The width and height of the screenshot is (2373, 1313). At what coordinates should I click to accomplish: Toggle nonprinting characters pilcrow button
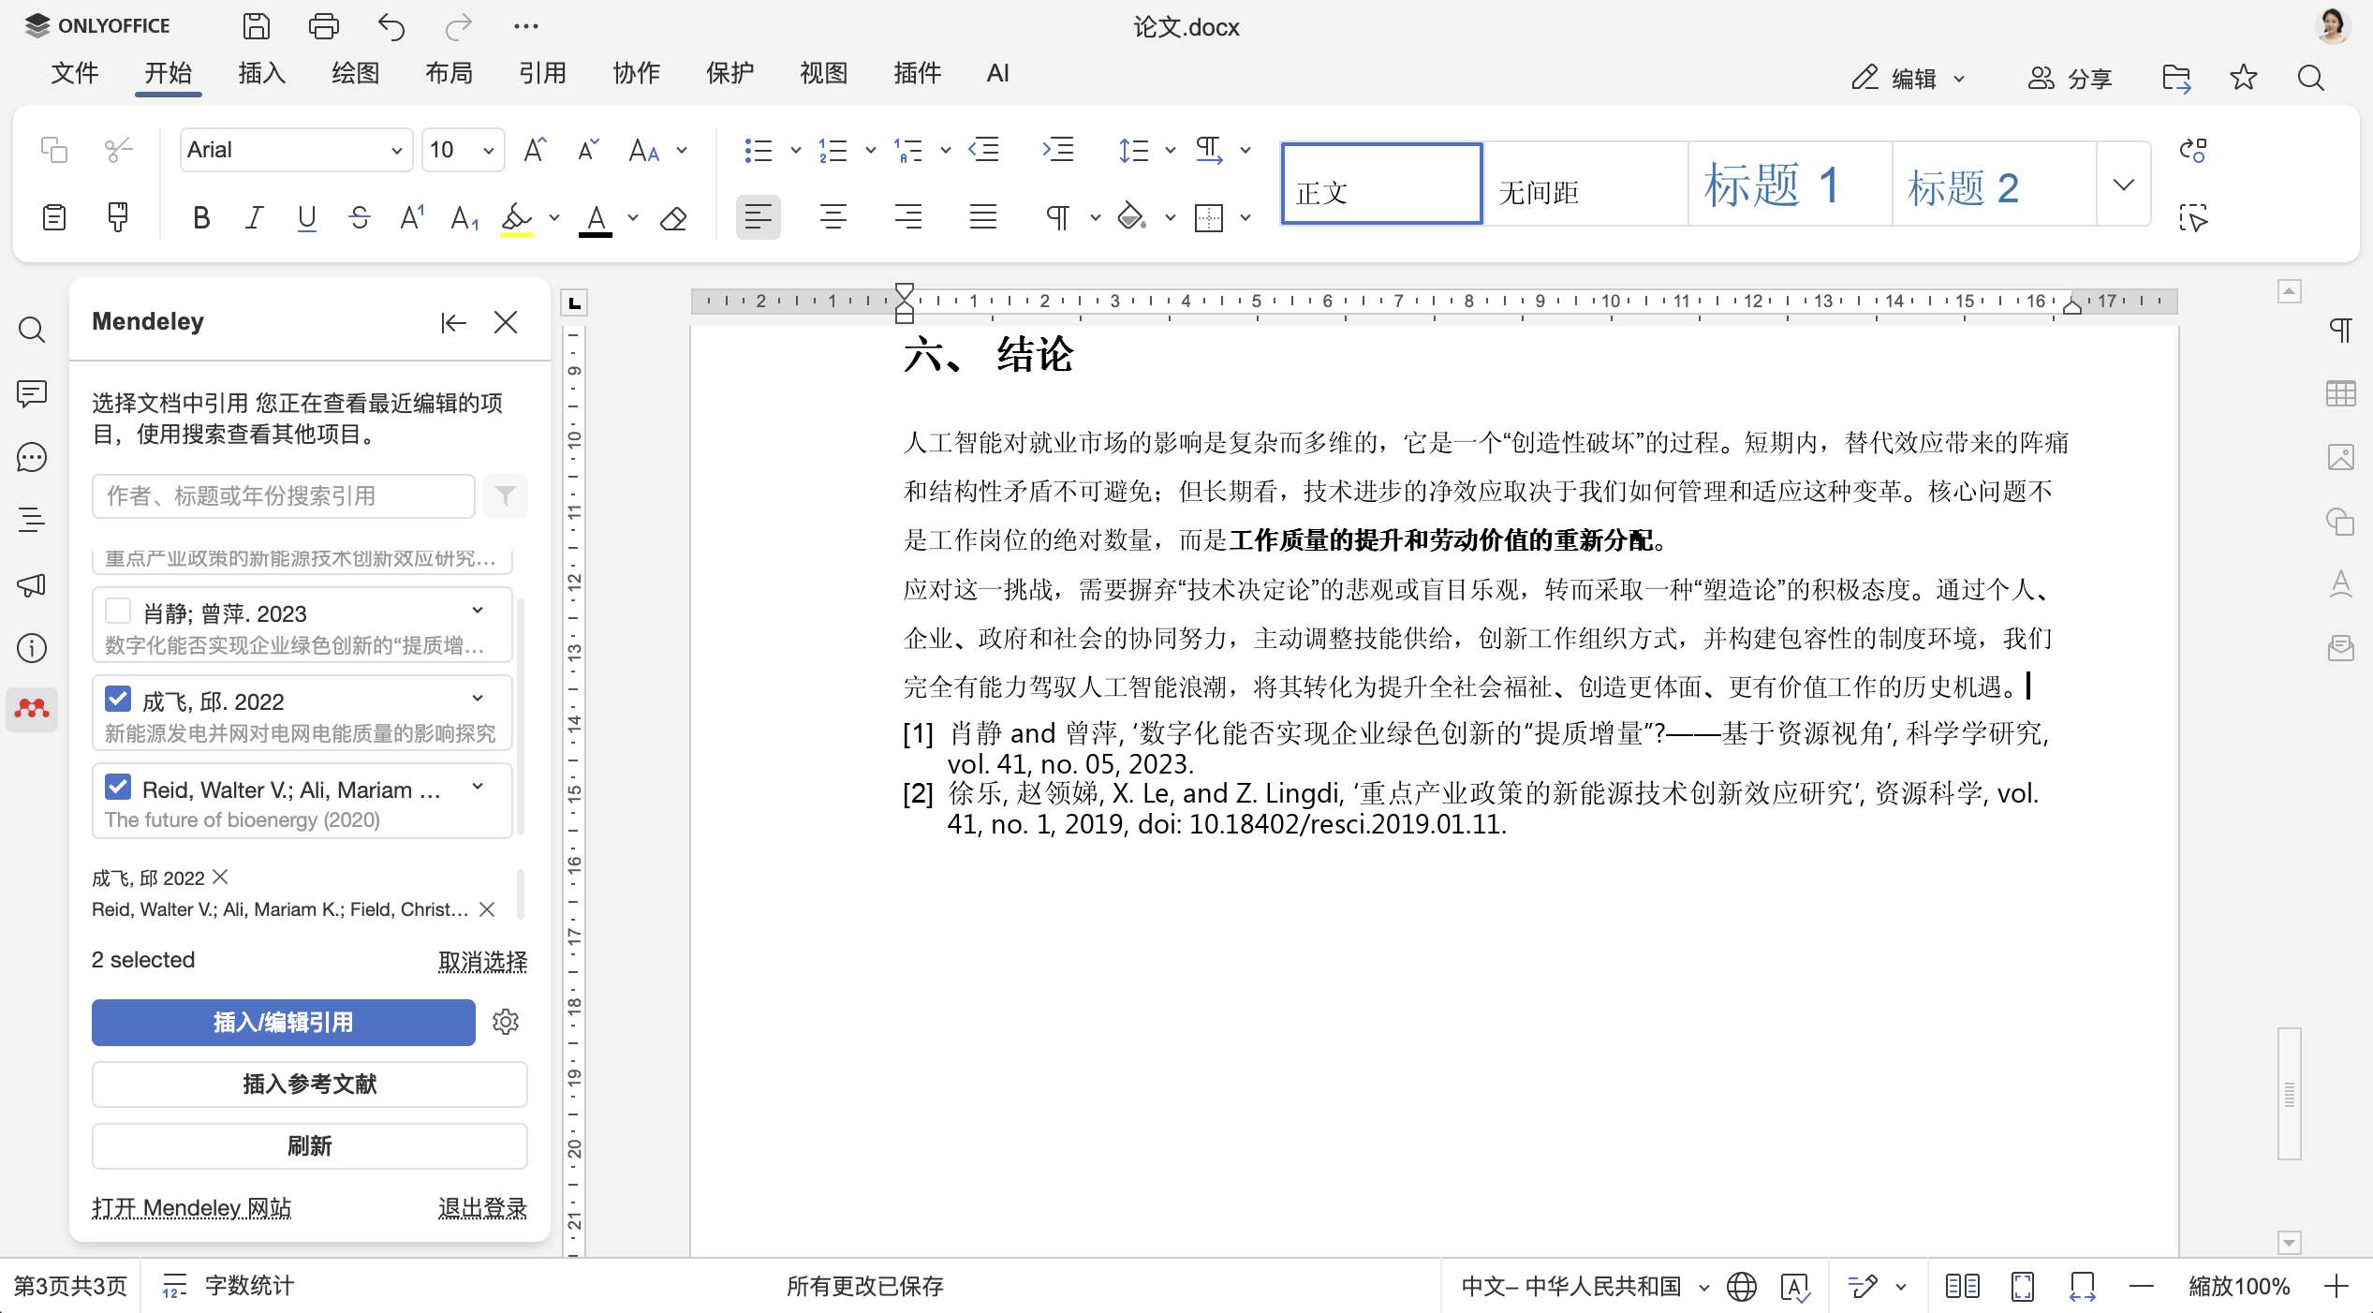coord(1057,218)
